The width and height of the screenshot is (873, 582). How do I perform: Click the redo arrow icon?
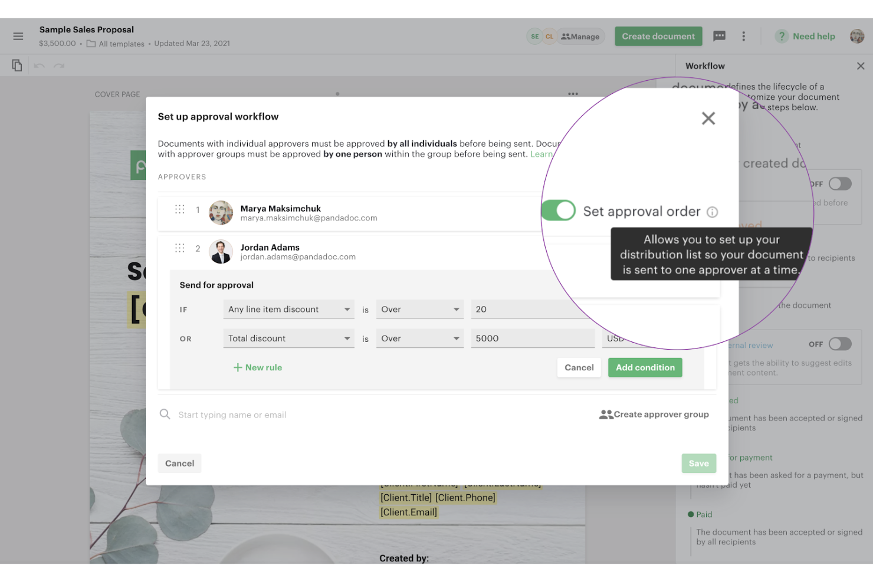[59, 65]
